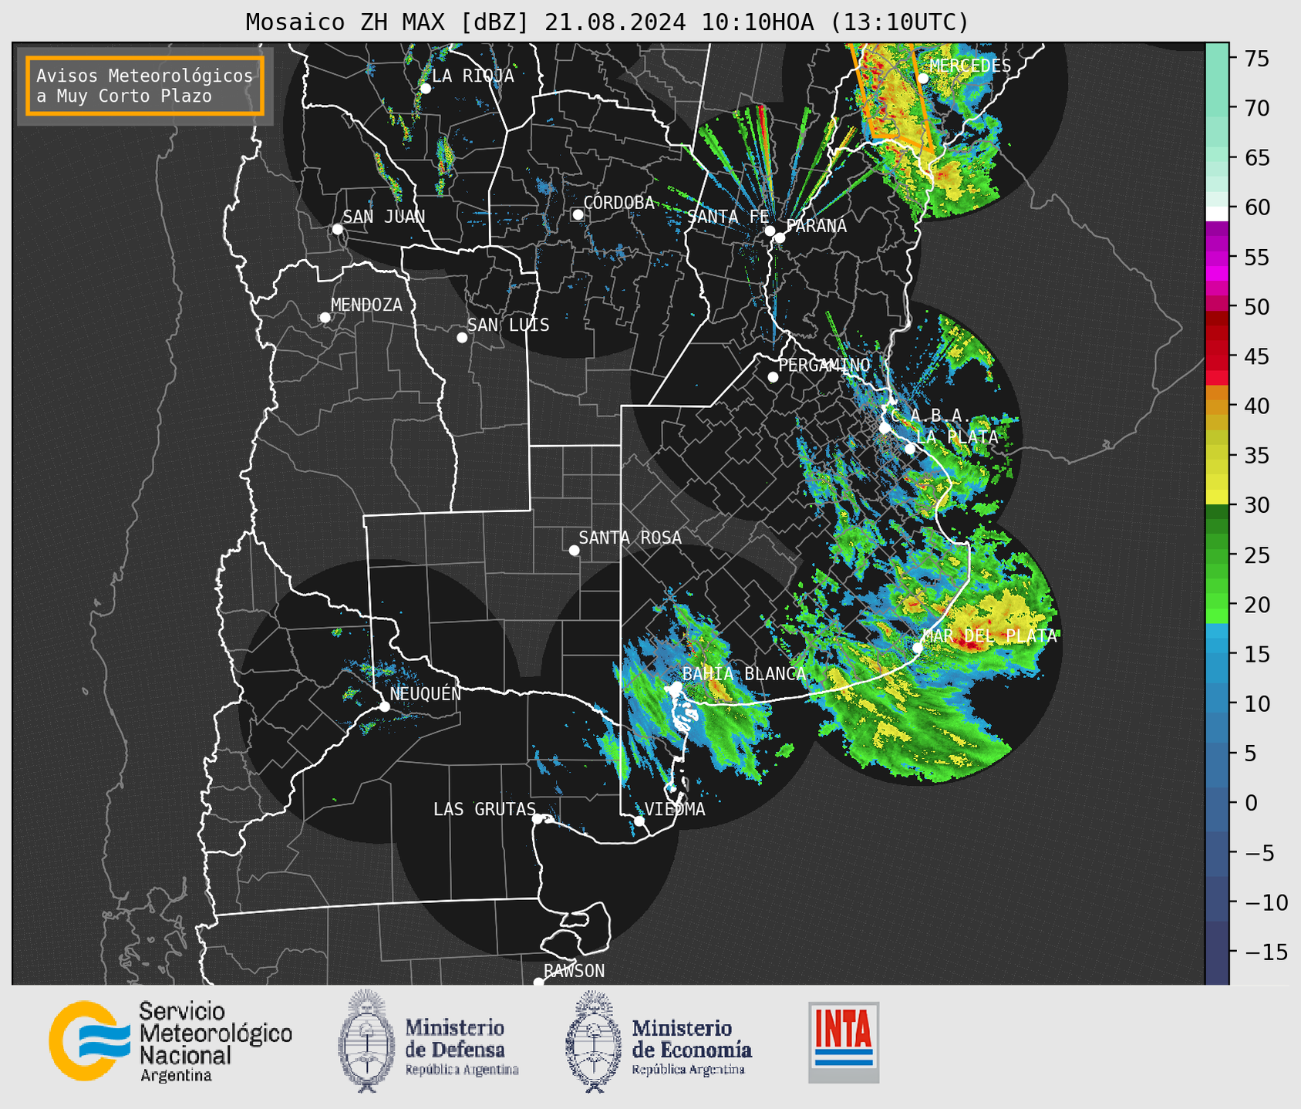Select the Neuquén city marker
The width and height of the screenshot is (1301, 1109).
pos(384,706)
